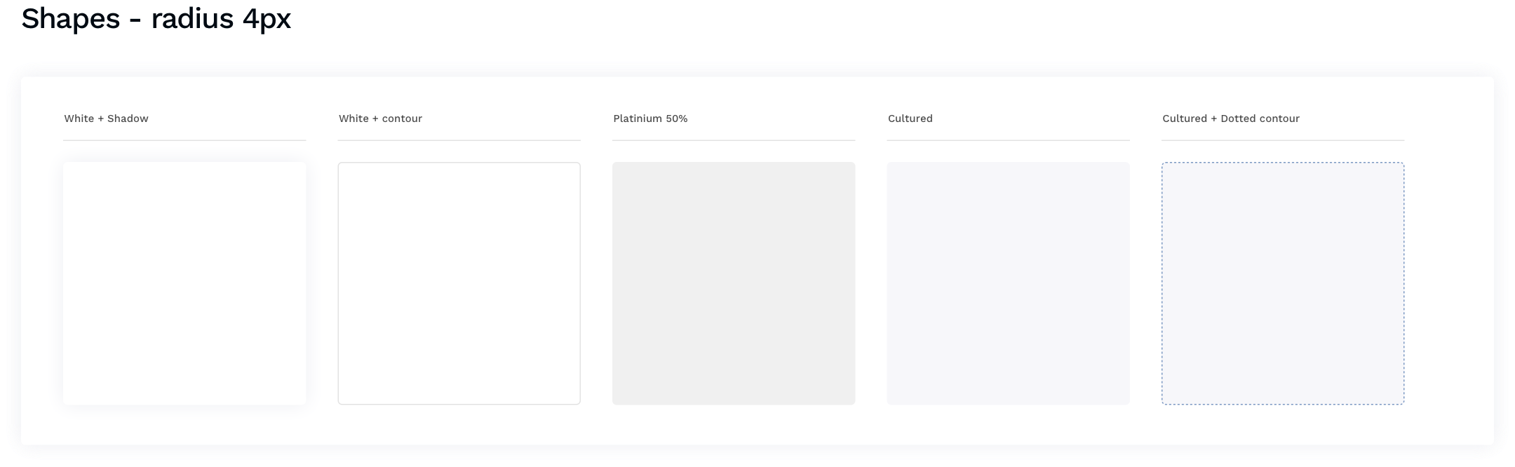The width and height of the screenshot is (1515, 467).
Task: Choose the plain Cultured shape swatch
Action: (1008, 283)
